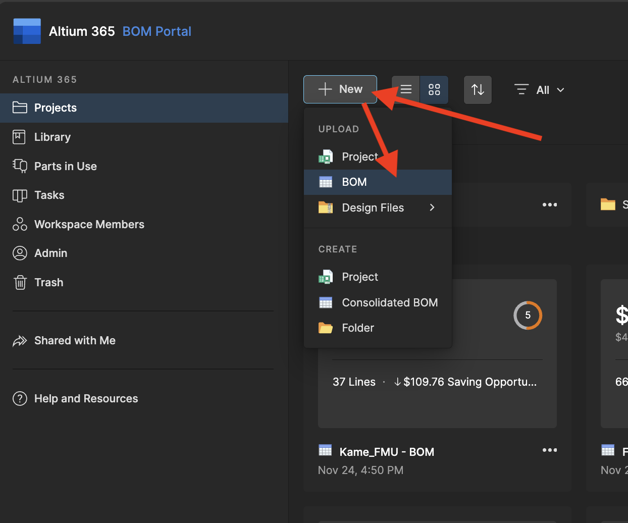Open the All filter dropdown

pyautogui.click(x=540, y=90)
